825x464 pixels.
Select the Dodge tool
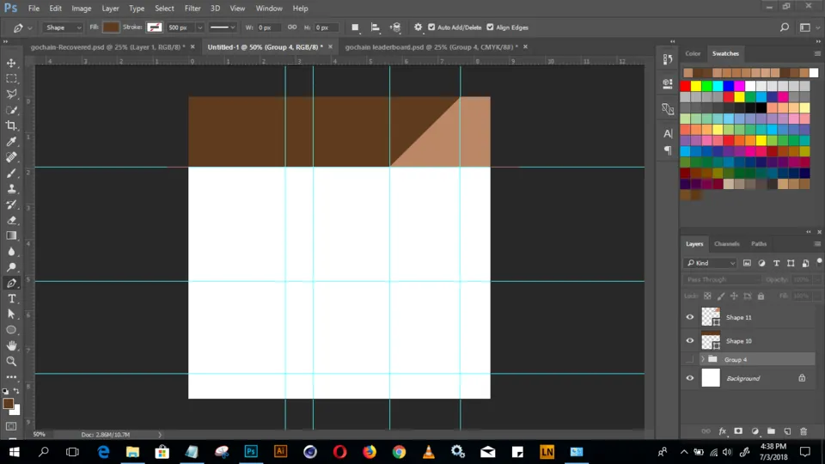point(11,267)
